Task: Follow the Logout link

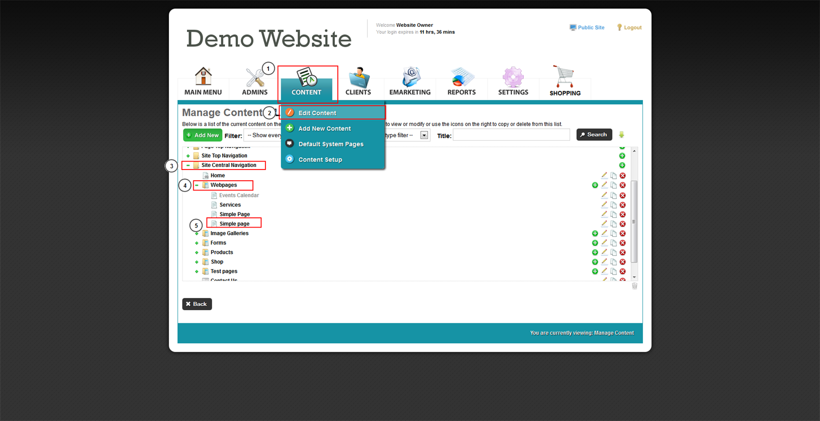Action: (x=632, y=28)
